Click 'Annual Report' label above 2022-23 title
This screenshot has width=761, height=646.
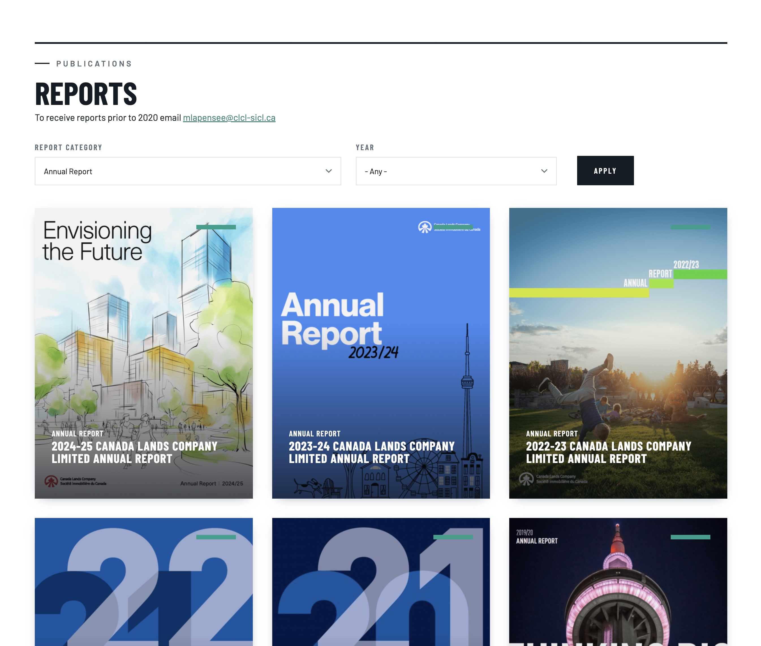click(x=552, y=434)
